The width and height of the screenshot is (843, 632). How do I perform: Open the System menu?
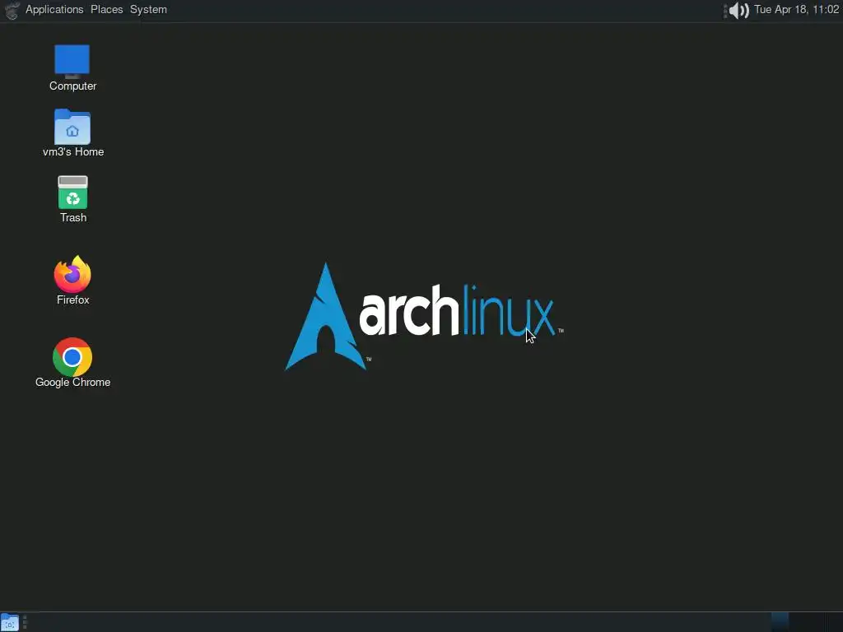[148, 10]
